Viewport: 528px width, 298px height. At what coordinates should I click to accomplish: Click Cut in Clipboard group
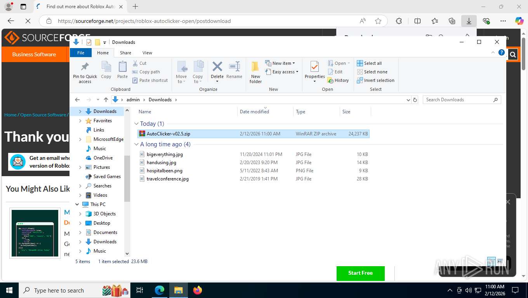coord(139,63)
